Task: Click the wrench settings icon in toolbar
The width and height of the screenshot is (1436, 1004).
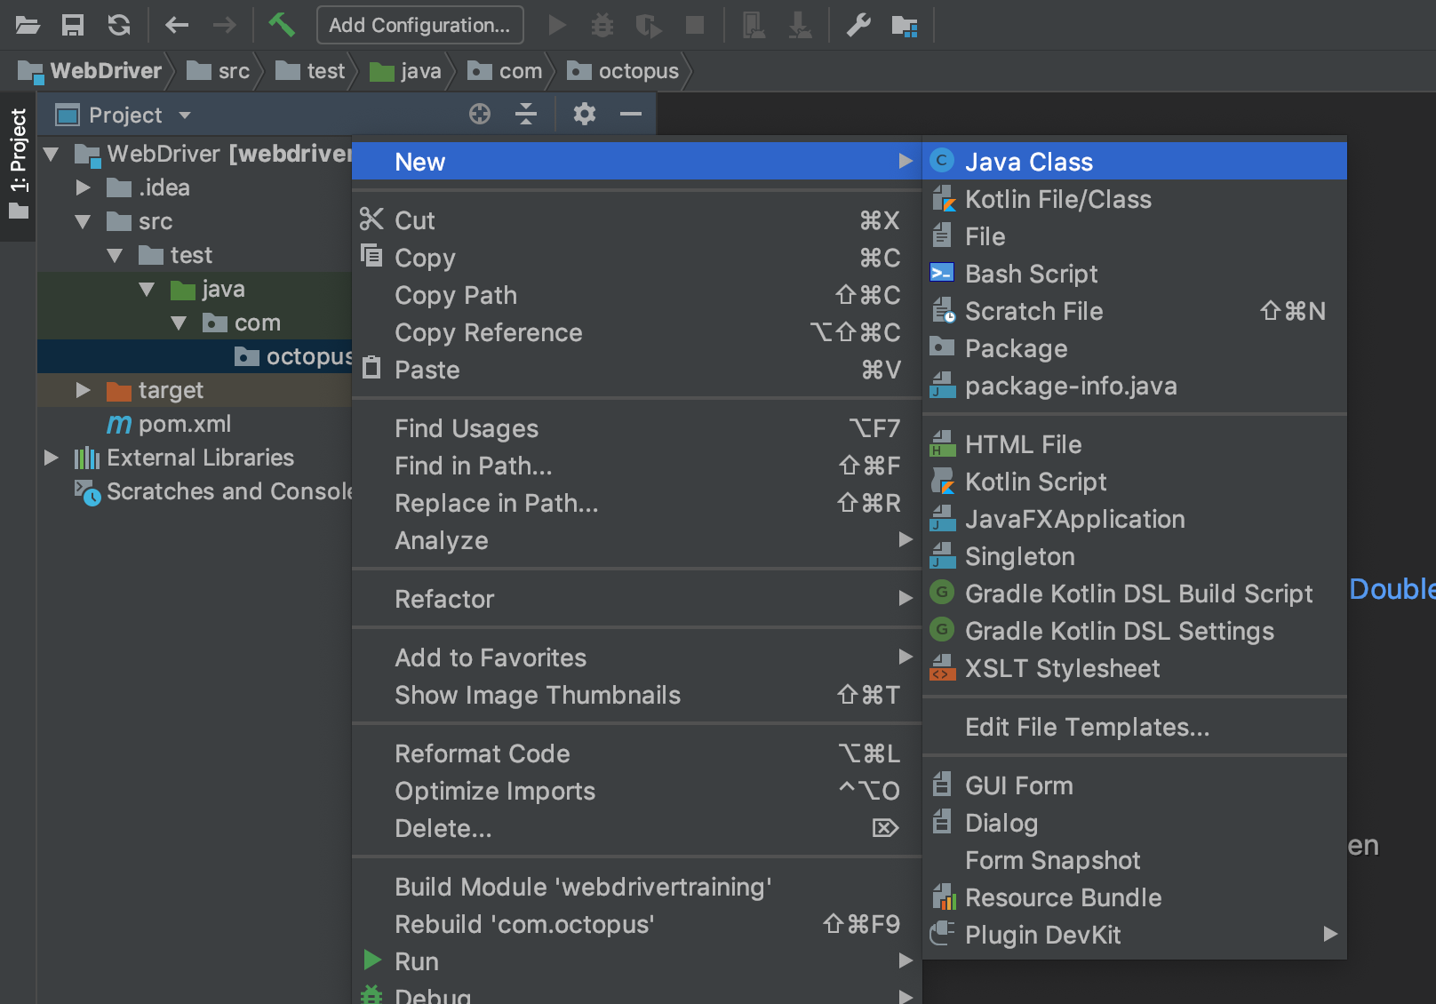Action: [858, 25]
